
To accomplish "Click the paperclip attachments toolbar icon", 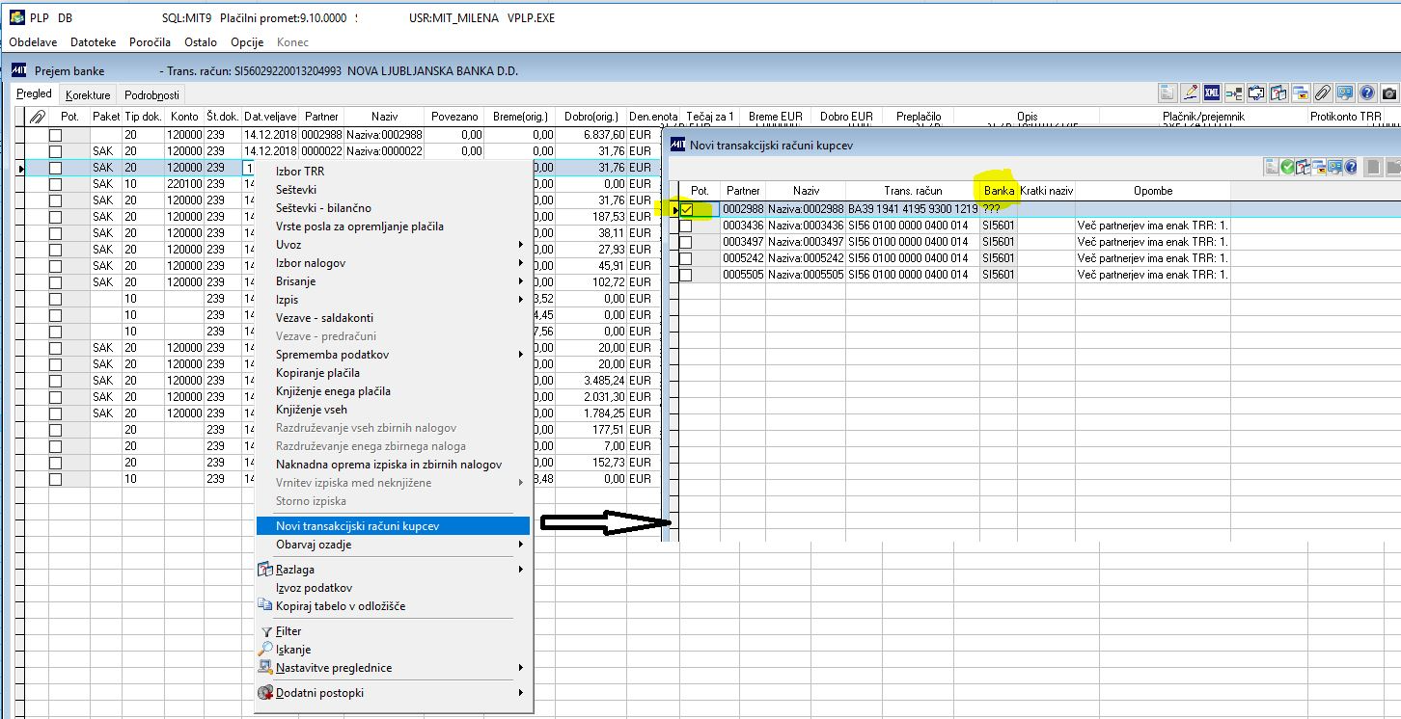I will (x=1323, y=93).
